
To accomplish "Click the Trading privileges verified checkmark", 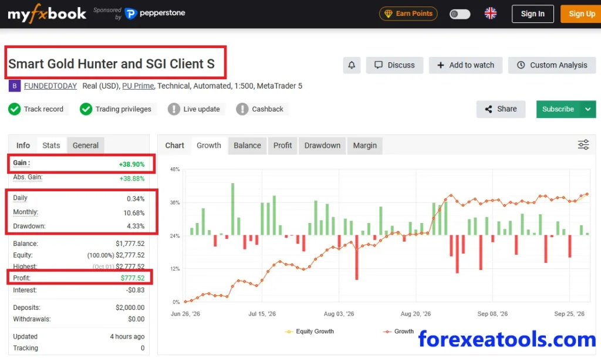I will tap(86, 109).
